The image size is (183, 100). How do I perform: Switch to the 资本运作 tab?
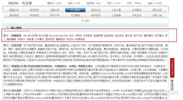(137, 15)
